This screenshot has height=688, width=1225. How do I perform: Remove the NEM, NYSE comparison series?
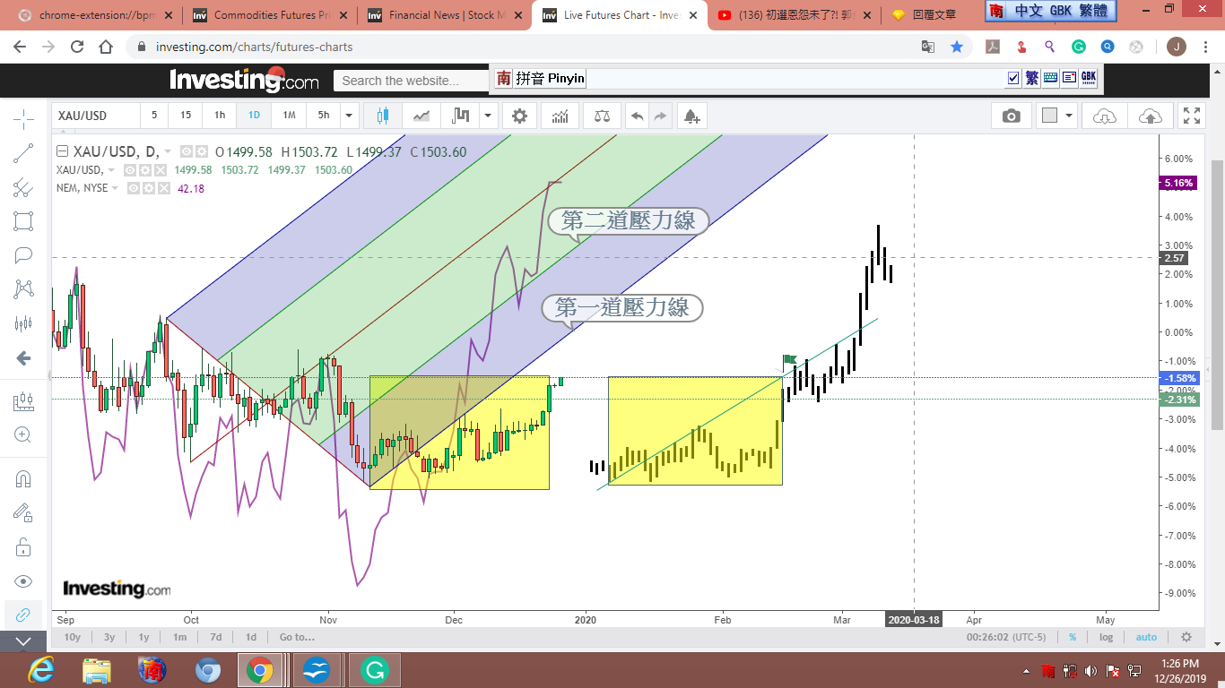164,188
